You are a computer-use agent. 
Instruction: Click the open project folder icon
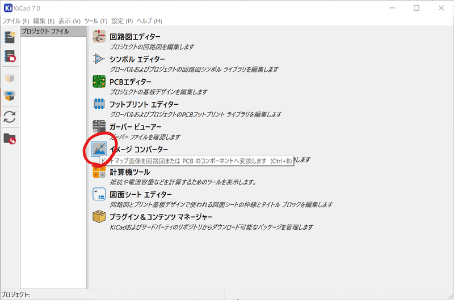(x=10, y=139)
